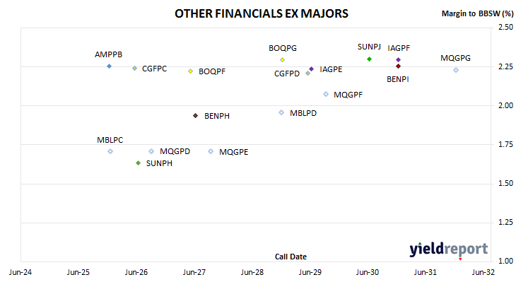The height and width of the screenshot is (282, 516).
Task: Click the MQGPD diamond marker
Action: 151,151
